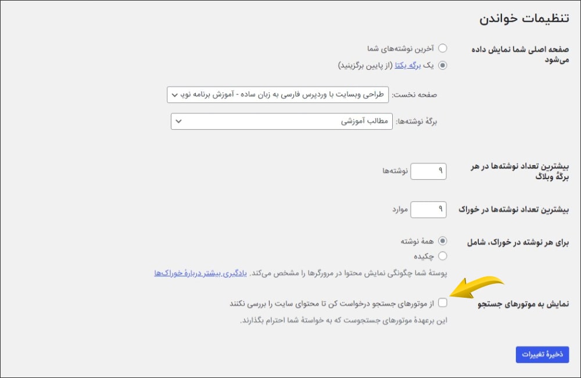Click the 'نوشته‌ها' unit text
Viewport: 581px width, 378px height.
[395, 171]
